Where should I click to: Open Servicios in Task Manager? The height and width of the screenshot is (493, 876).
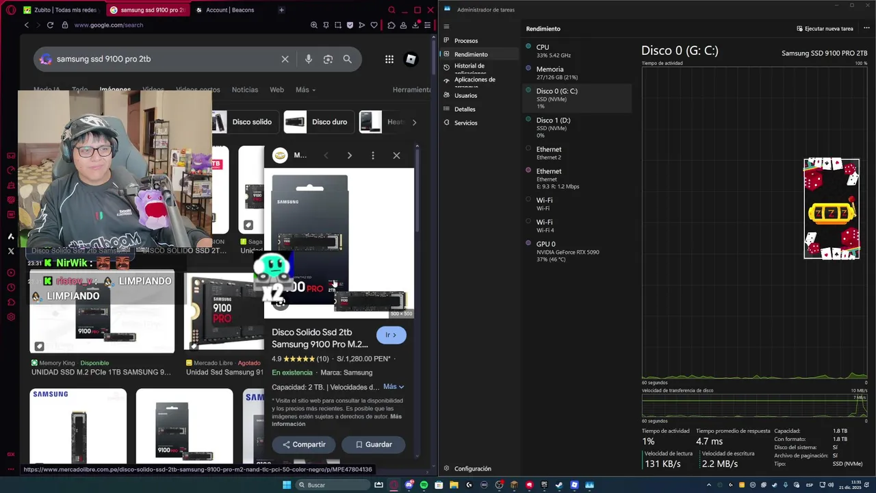(480, 123)
